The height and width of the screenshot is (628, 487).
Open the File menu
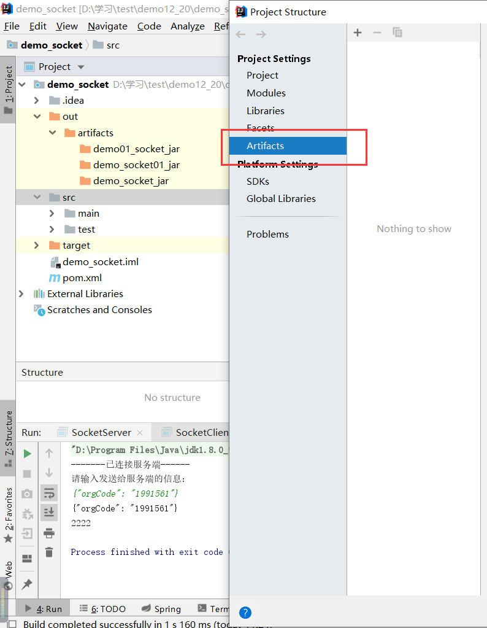pos(12,26)
